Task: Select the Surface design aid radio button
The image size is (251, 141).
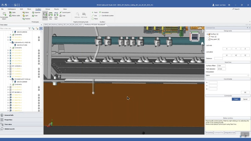Action: click(x=207, y=34)
